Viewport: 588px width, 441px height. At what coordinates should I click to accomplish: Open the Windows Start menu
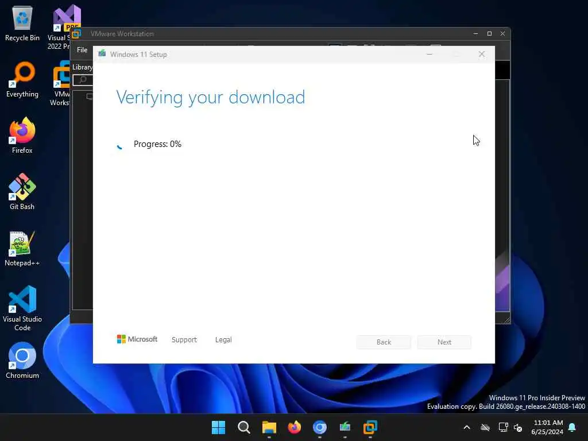(x=218, y=427)
